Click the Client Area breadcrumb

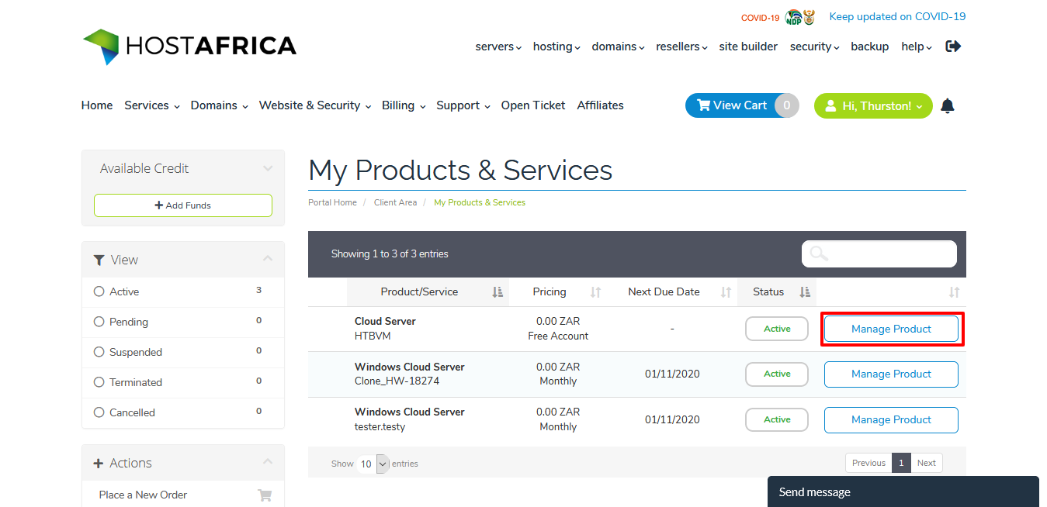pyautogui.click(x=395, y=202)
